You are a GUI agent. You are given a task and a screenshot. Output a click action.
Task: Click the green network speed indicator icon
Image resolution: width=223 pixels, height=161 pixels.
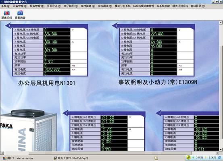pos(188,157)
